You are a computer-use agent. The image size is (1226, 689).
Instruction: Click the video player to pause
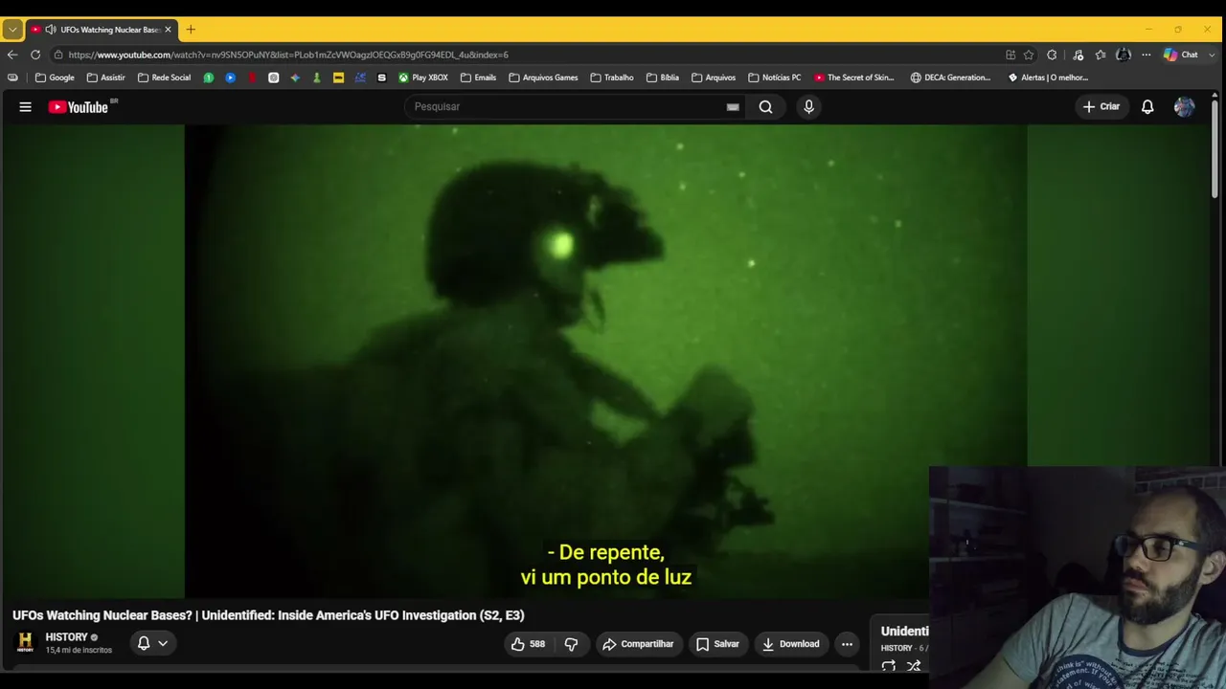(605, 362)
